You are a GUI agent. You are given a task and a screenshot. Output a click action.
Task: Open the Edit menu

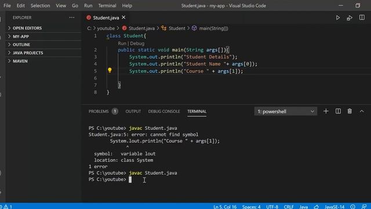point(21,5)
